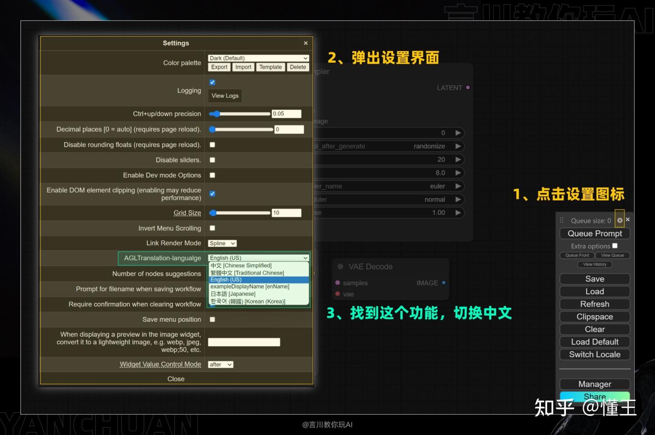The image size is (655, 435).
Task: Click the Share button
Action: click(x=595, y=396)
